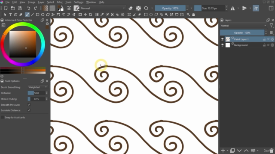Image resolution: width=275 pixels, height=154 pixels.
Task: Select the Rectangular Selection tool
Action: 146,15
